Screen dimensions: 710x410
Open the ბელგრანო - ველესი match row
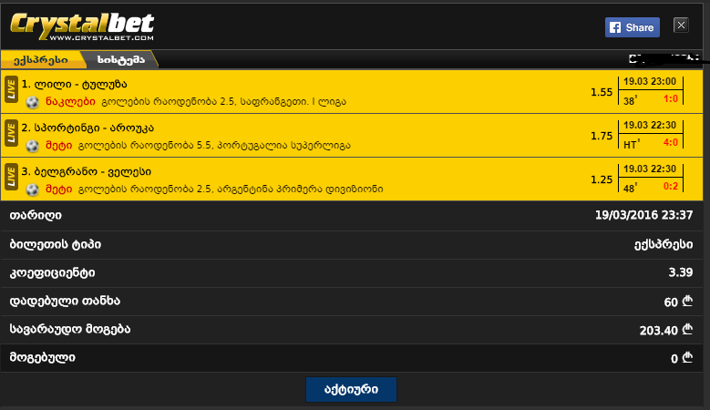pyautogui.click(x=352, y=179)
